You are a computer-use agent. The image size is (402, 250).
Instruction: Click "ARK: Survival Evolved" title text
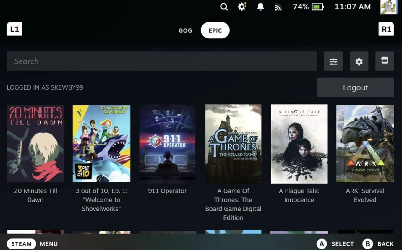(x=365, y=195)
